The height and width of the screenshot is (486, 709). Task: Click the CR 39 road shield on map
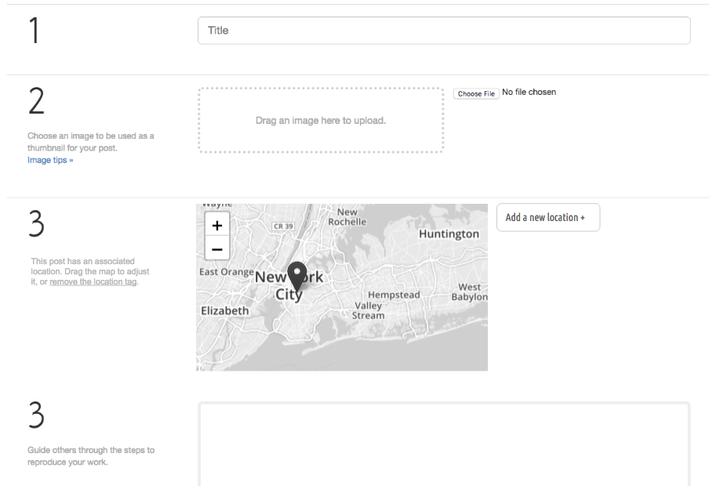pyautogui.click(x=283, y=226)
